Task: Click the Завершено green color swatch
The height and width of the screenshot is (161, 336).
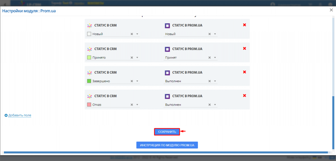Action: click(89, 81)
